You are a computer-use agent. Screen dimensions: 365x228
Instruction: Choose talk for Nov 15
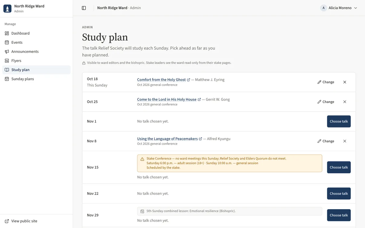[x=339, y=167]
